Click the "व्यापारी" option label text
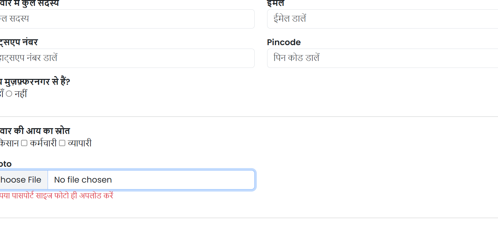Viewport: 498px width, 226px height. point(80,143)
